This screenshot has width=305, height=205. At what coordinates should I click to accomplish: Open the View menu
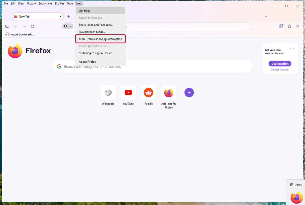pos(21,3)
